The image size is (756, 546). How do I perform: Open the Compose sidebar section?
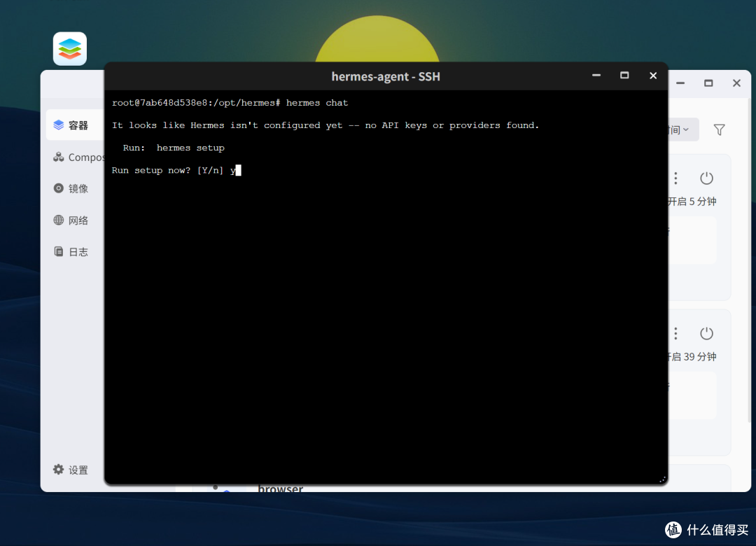click(x=78, y=157)
